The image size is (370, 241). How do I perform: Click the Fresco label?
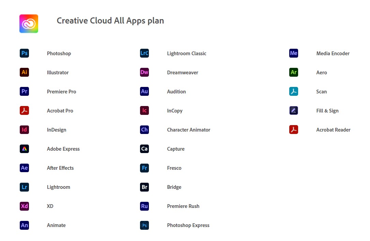[x=174, y=168]
